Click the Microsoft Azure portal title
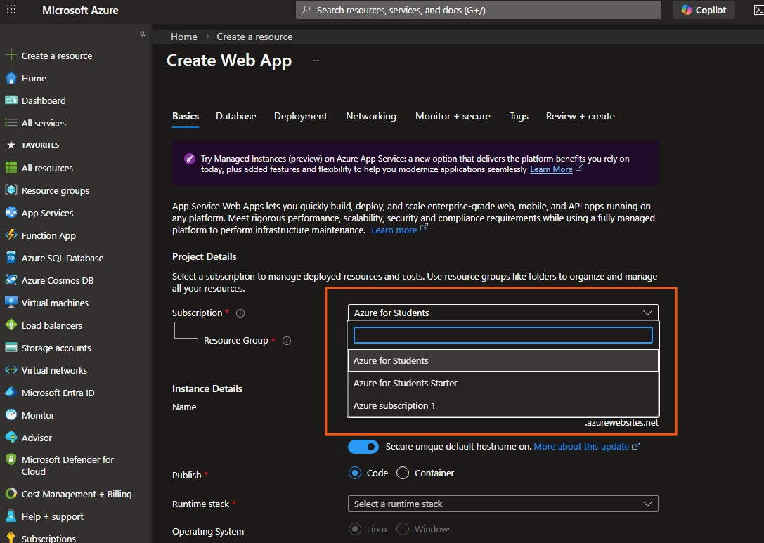 pyautogui.click(x=80, y=11)
